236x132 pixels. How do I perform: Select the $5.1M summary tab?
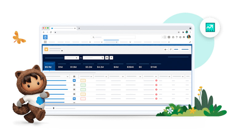click(x=48, y=67)
